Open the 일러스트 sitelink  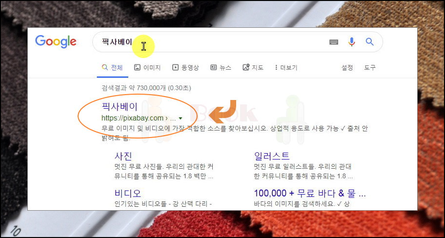click(272, 156)
